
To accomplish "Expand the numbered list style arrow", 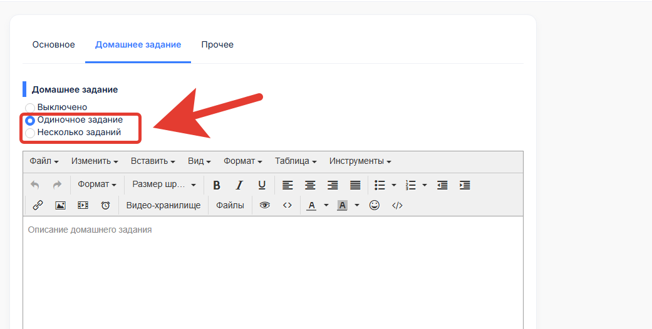I will (x=425, y=185).
